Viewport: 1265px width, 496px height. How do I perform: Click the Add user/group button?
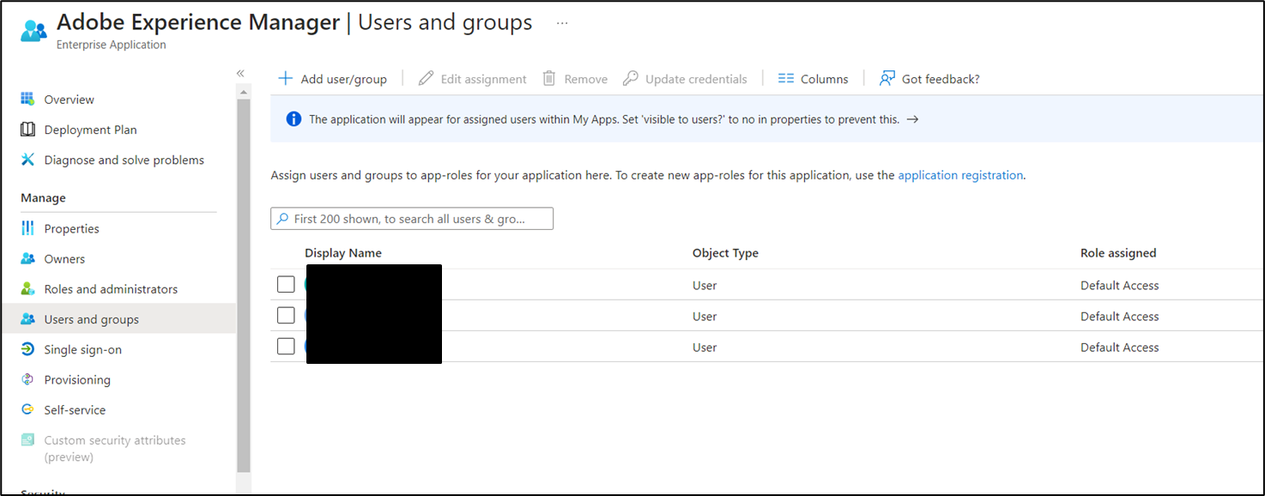(x=333, y=78)
